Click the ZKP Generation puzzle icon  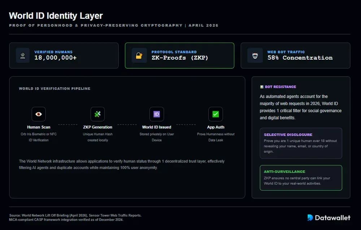(97, 114)
